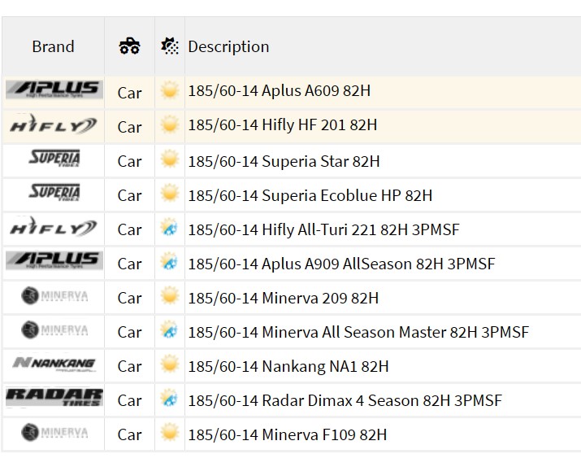Viewport: 581px width, 467px height.
Task: Click 'Car' cell in Minerva 209 row
Action: coord(129,298)
